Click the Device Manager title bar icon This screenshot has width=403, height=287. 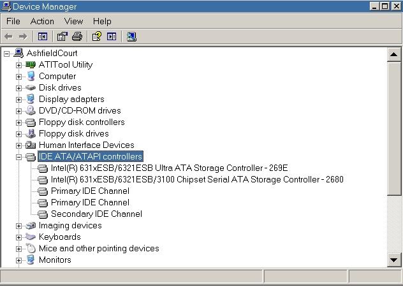point(6,6)
